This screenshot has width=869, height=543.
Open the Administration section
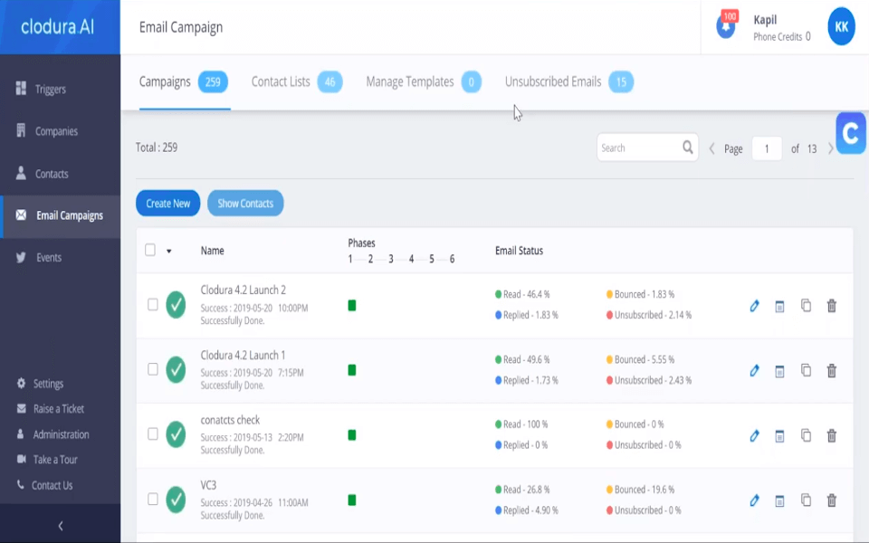(x=53, y=434)
